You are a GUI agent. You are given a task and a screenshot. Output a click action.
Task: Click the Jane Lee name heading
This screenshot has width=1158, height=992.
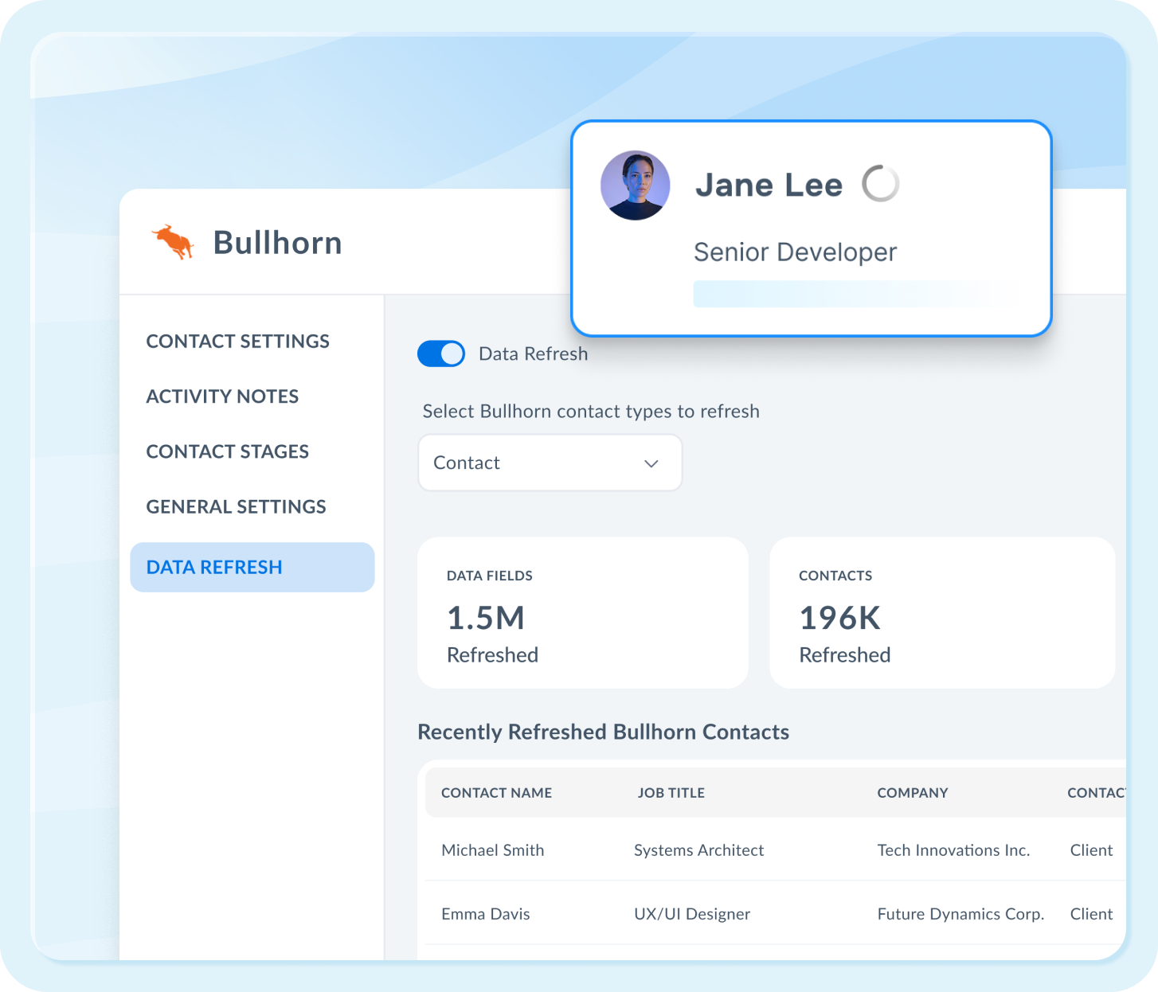click(x=769, y=185)
